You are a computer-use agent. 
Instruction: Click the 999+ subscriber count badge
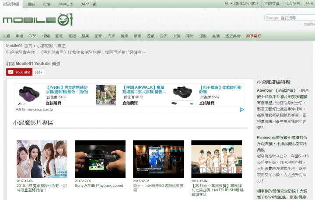[x=38, y=72]
